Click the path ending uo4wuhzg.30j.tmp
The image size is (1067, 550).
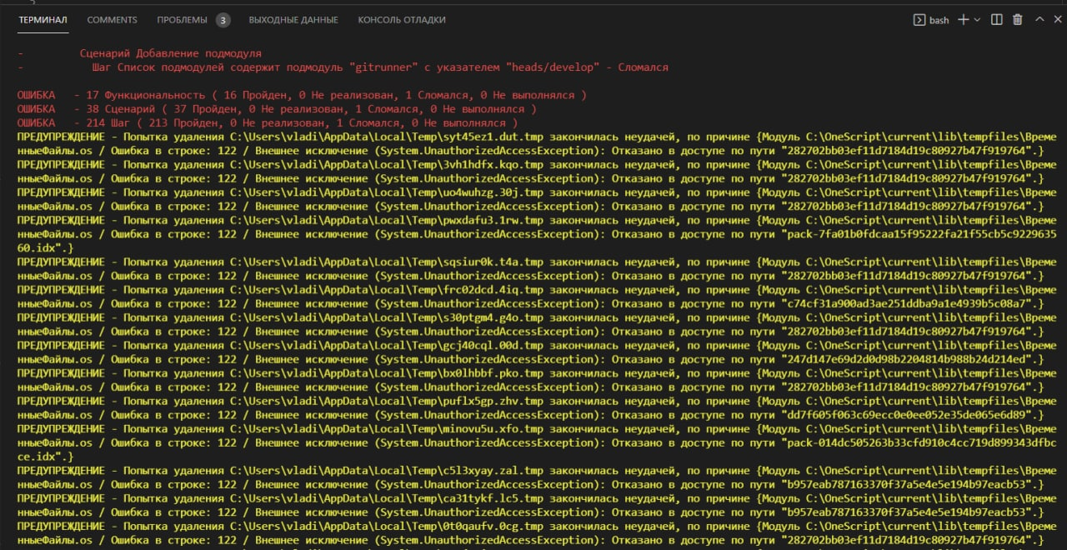point(387,192)
